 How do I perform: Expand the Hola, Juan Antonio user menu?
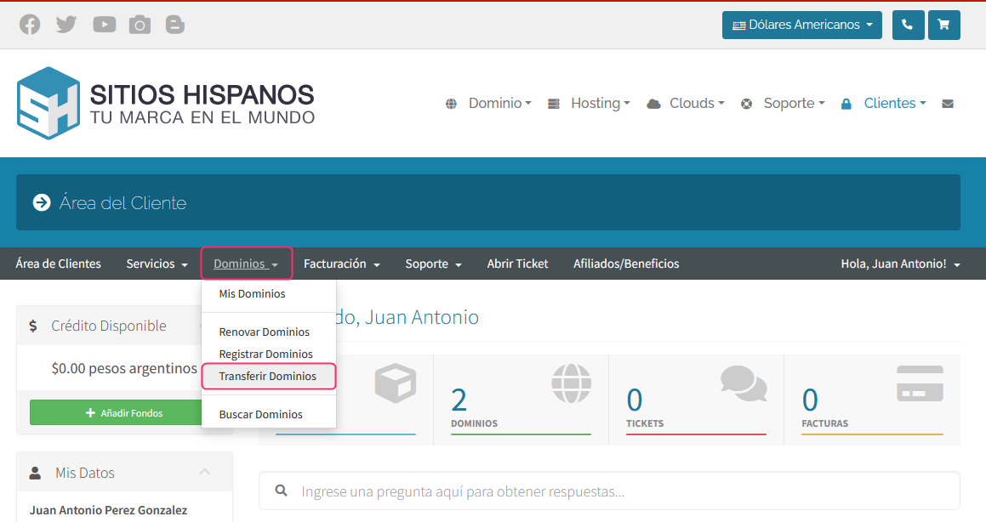click(x=900, y=264)
